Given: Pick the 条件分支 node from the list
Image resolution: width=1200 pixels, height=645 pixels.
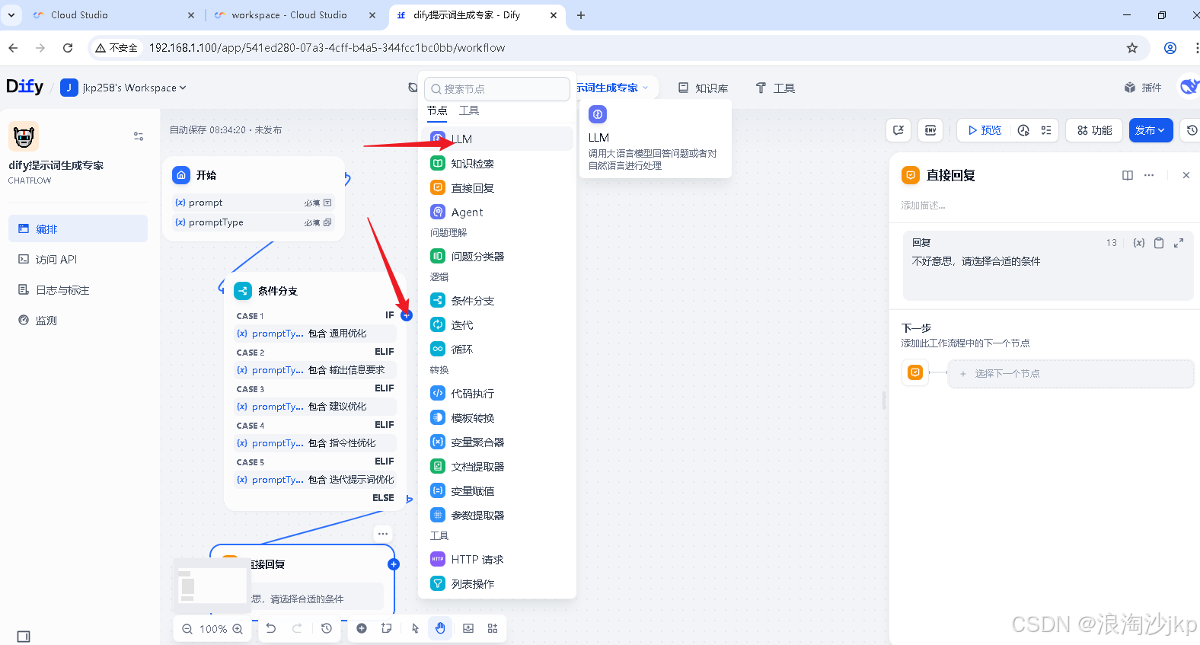Looking at the screenshot, I should click(496, 300).
